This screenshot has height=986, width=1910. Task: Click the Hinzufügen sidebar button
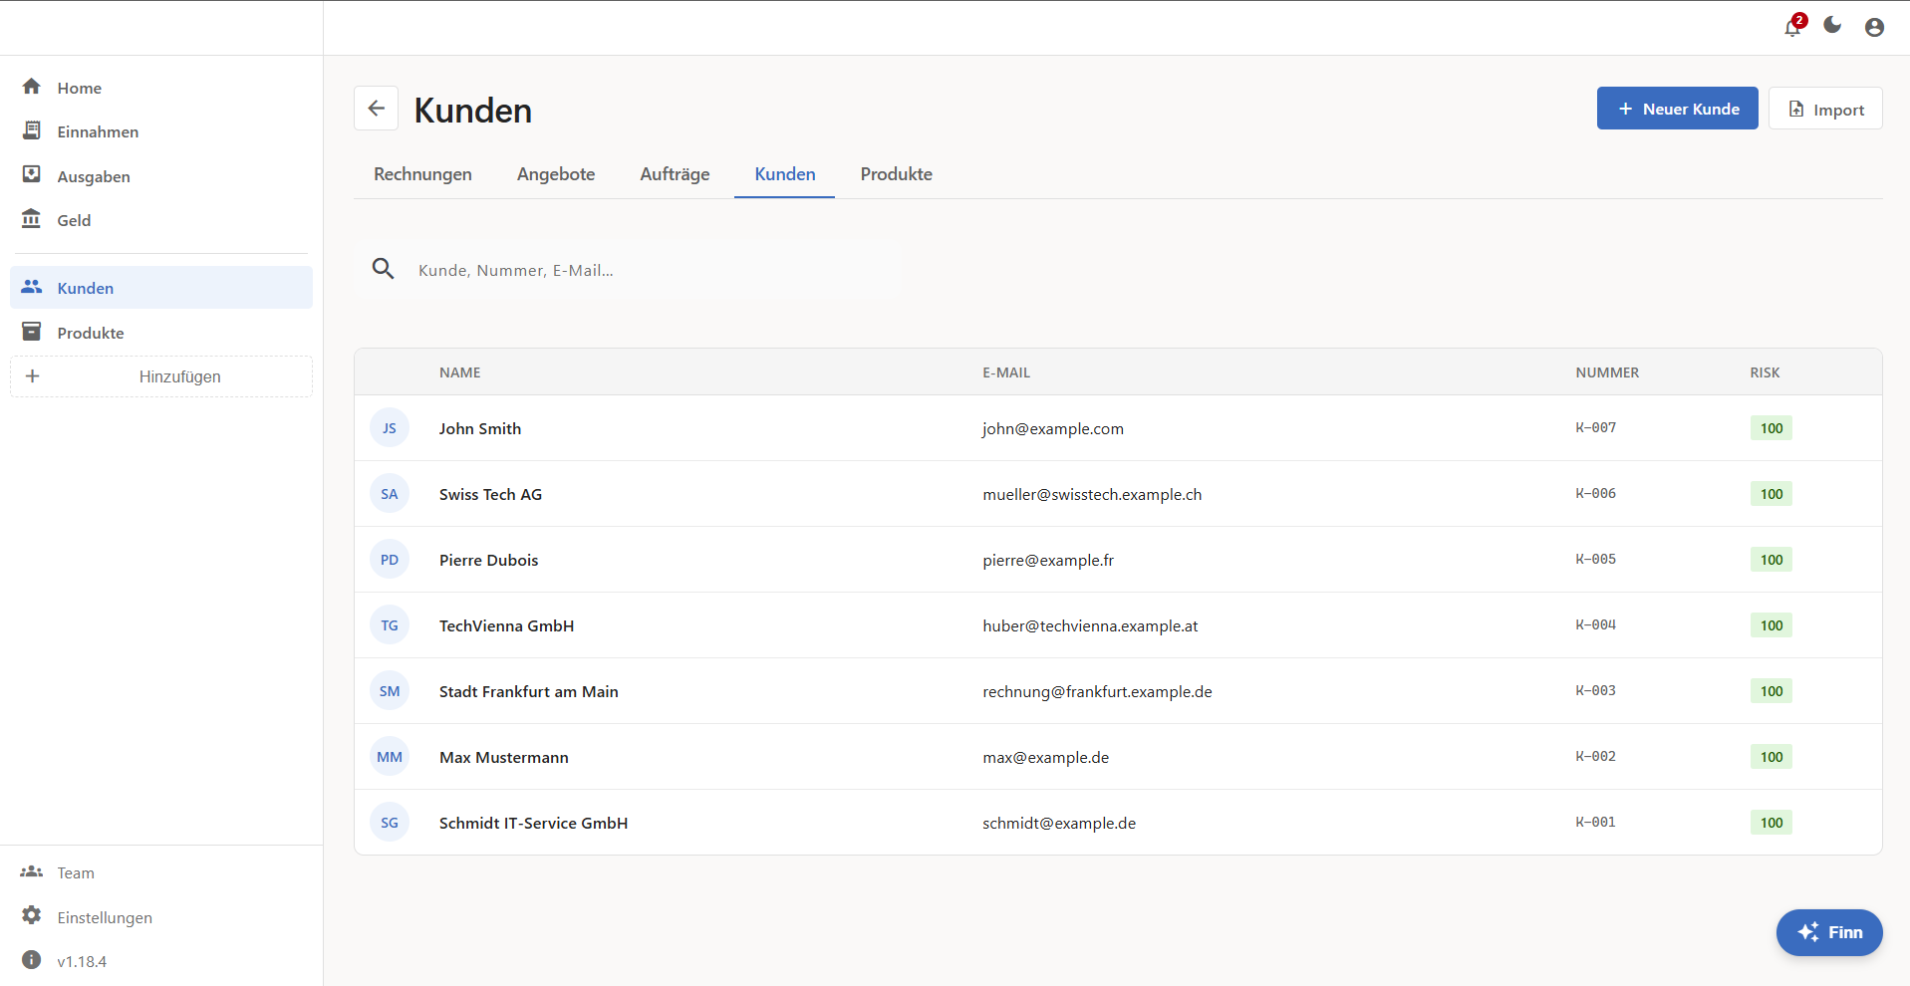click(161, 376)
